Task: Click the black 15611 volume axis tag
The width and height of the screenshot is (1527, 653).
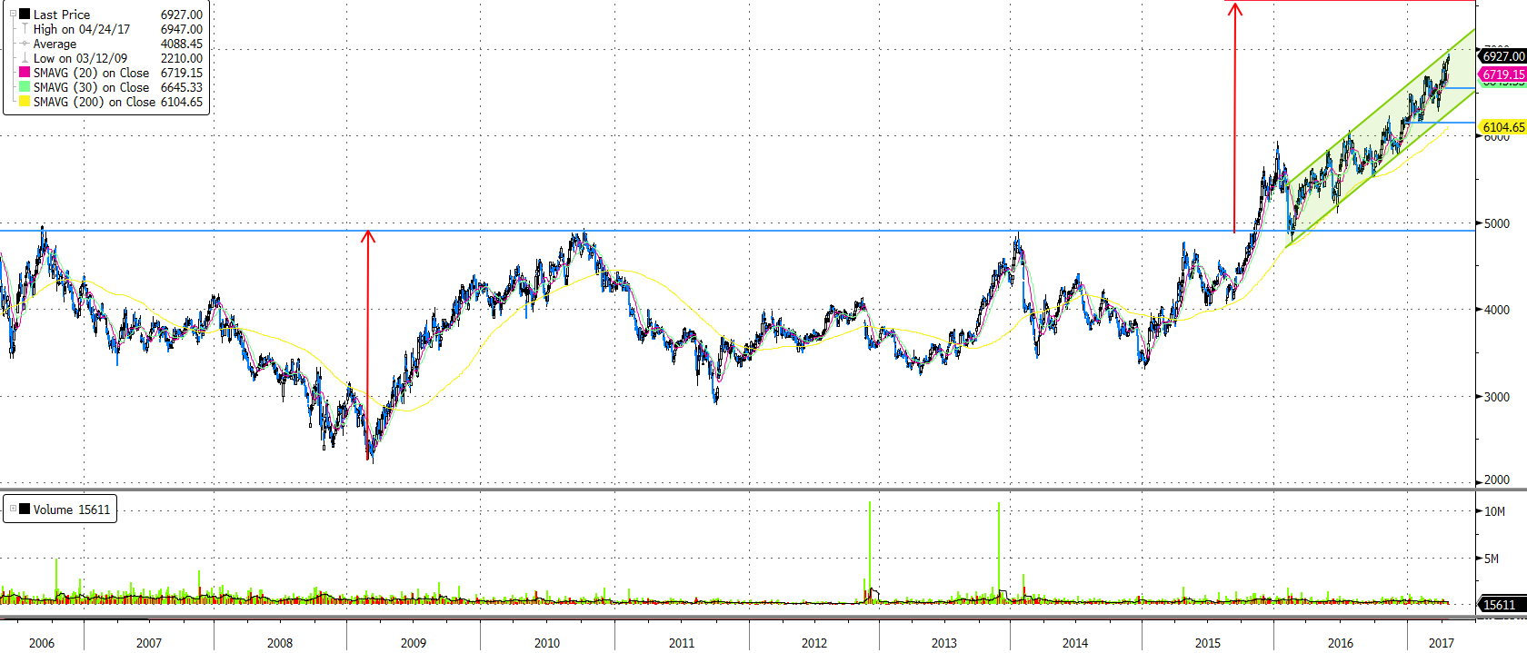Action: pos(1501,605)
